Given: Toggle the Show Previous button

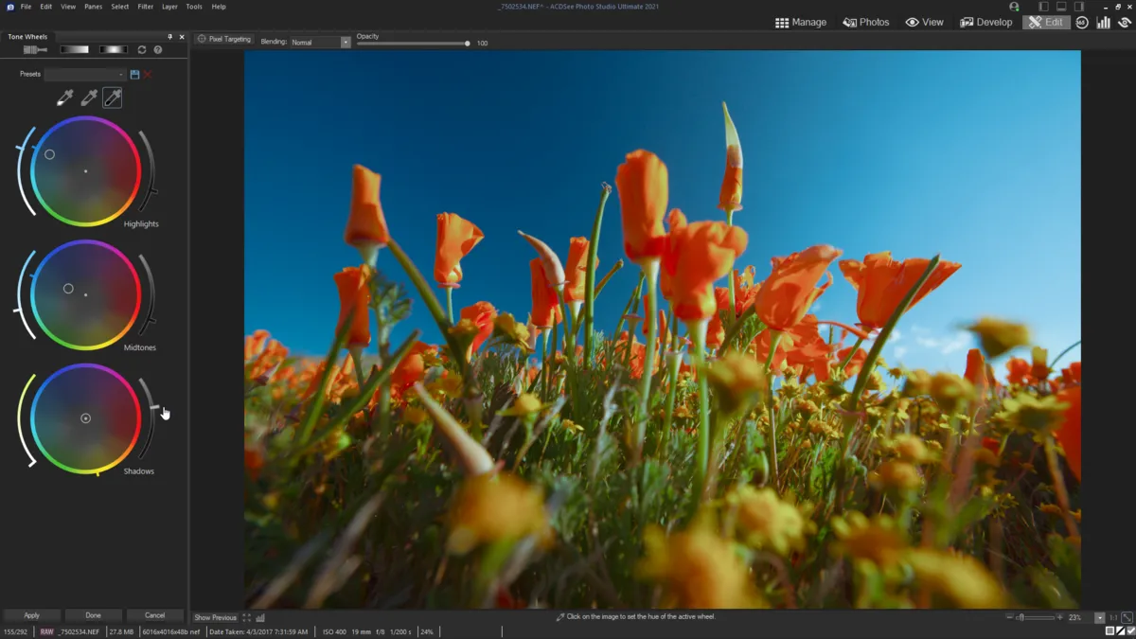Looking at the screenshot, I should [215, 617].
